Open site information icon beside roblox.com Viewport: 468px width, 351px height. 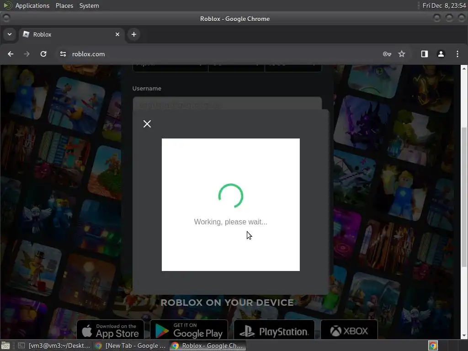[x=63, y=54]
